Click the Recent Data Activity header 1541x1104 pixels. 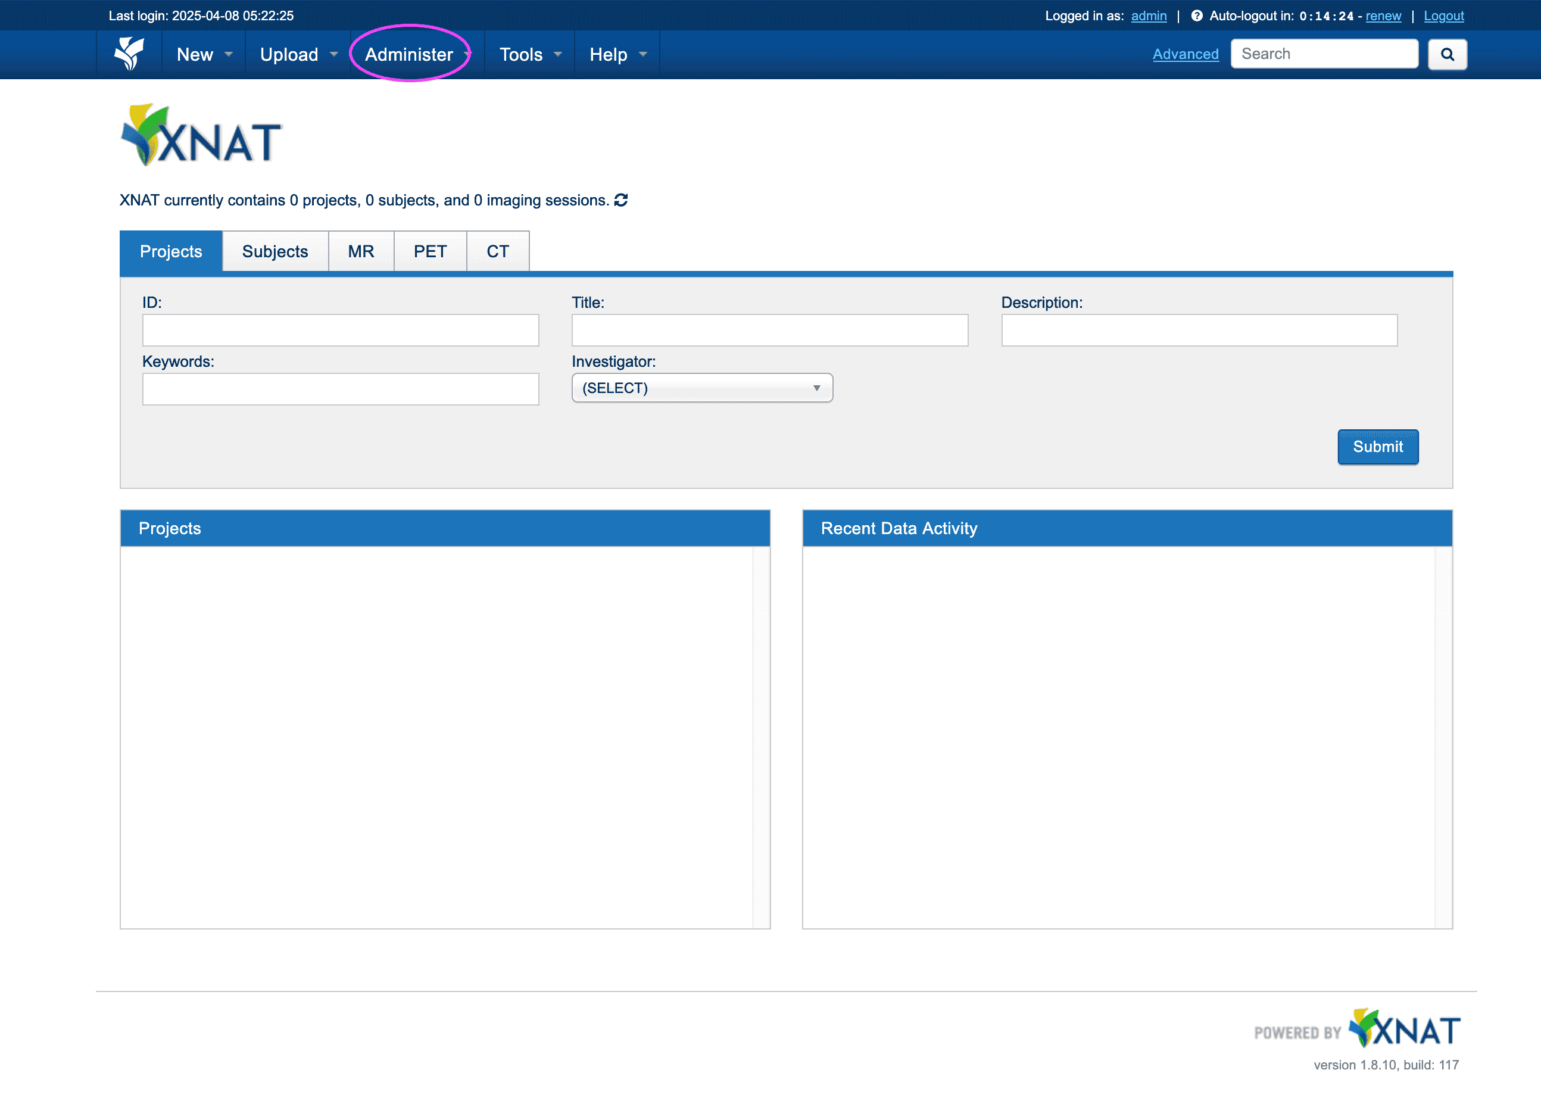tap(1127, 528)
